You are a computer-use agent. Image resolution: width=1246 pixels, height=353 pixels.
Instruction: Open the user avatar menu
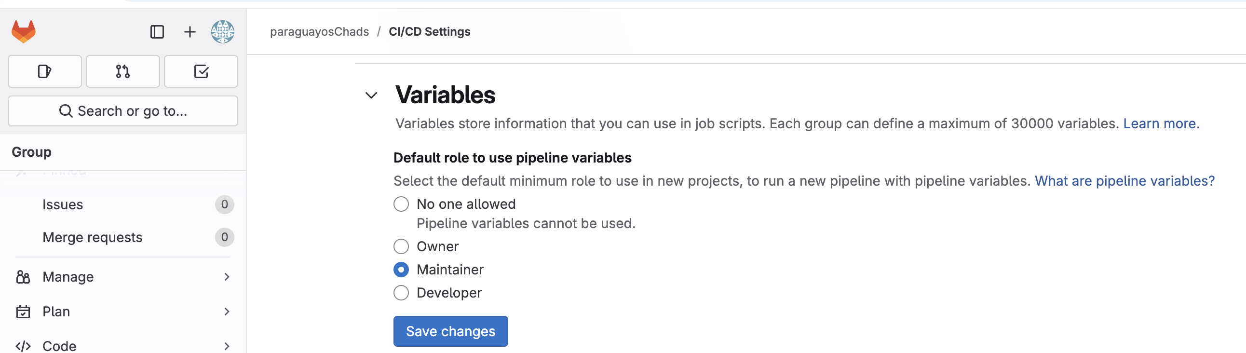click(x=222, y=32)
